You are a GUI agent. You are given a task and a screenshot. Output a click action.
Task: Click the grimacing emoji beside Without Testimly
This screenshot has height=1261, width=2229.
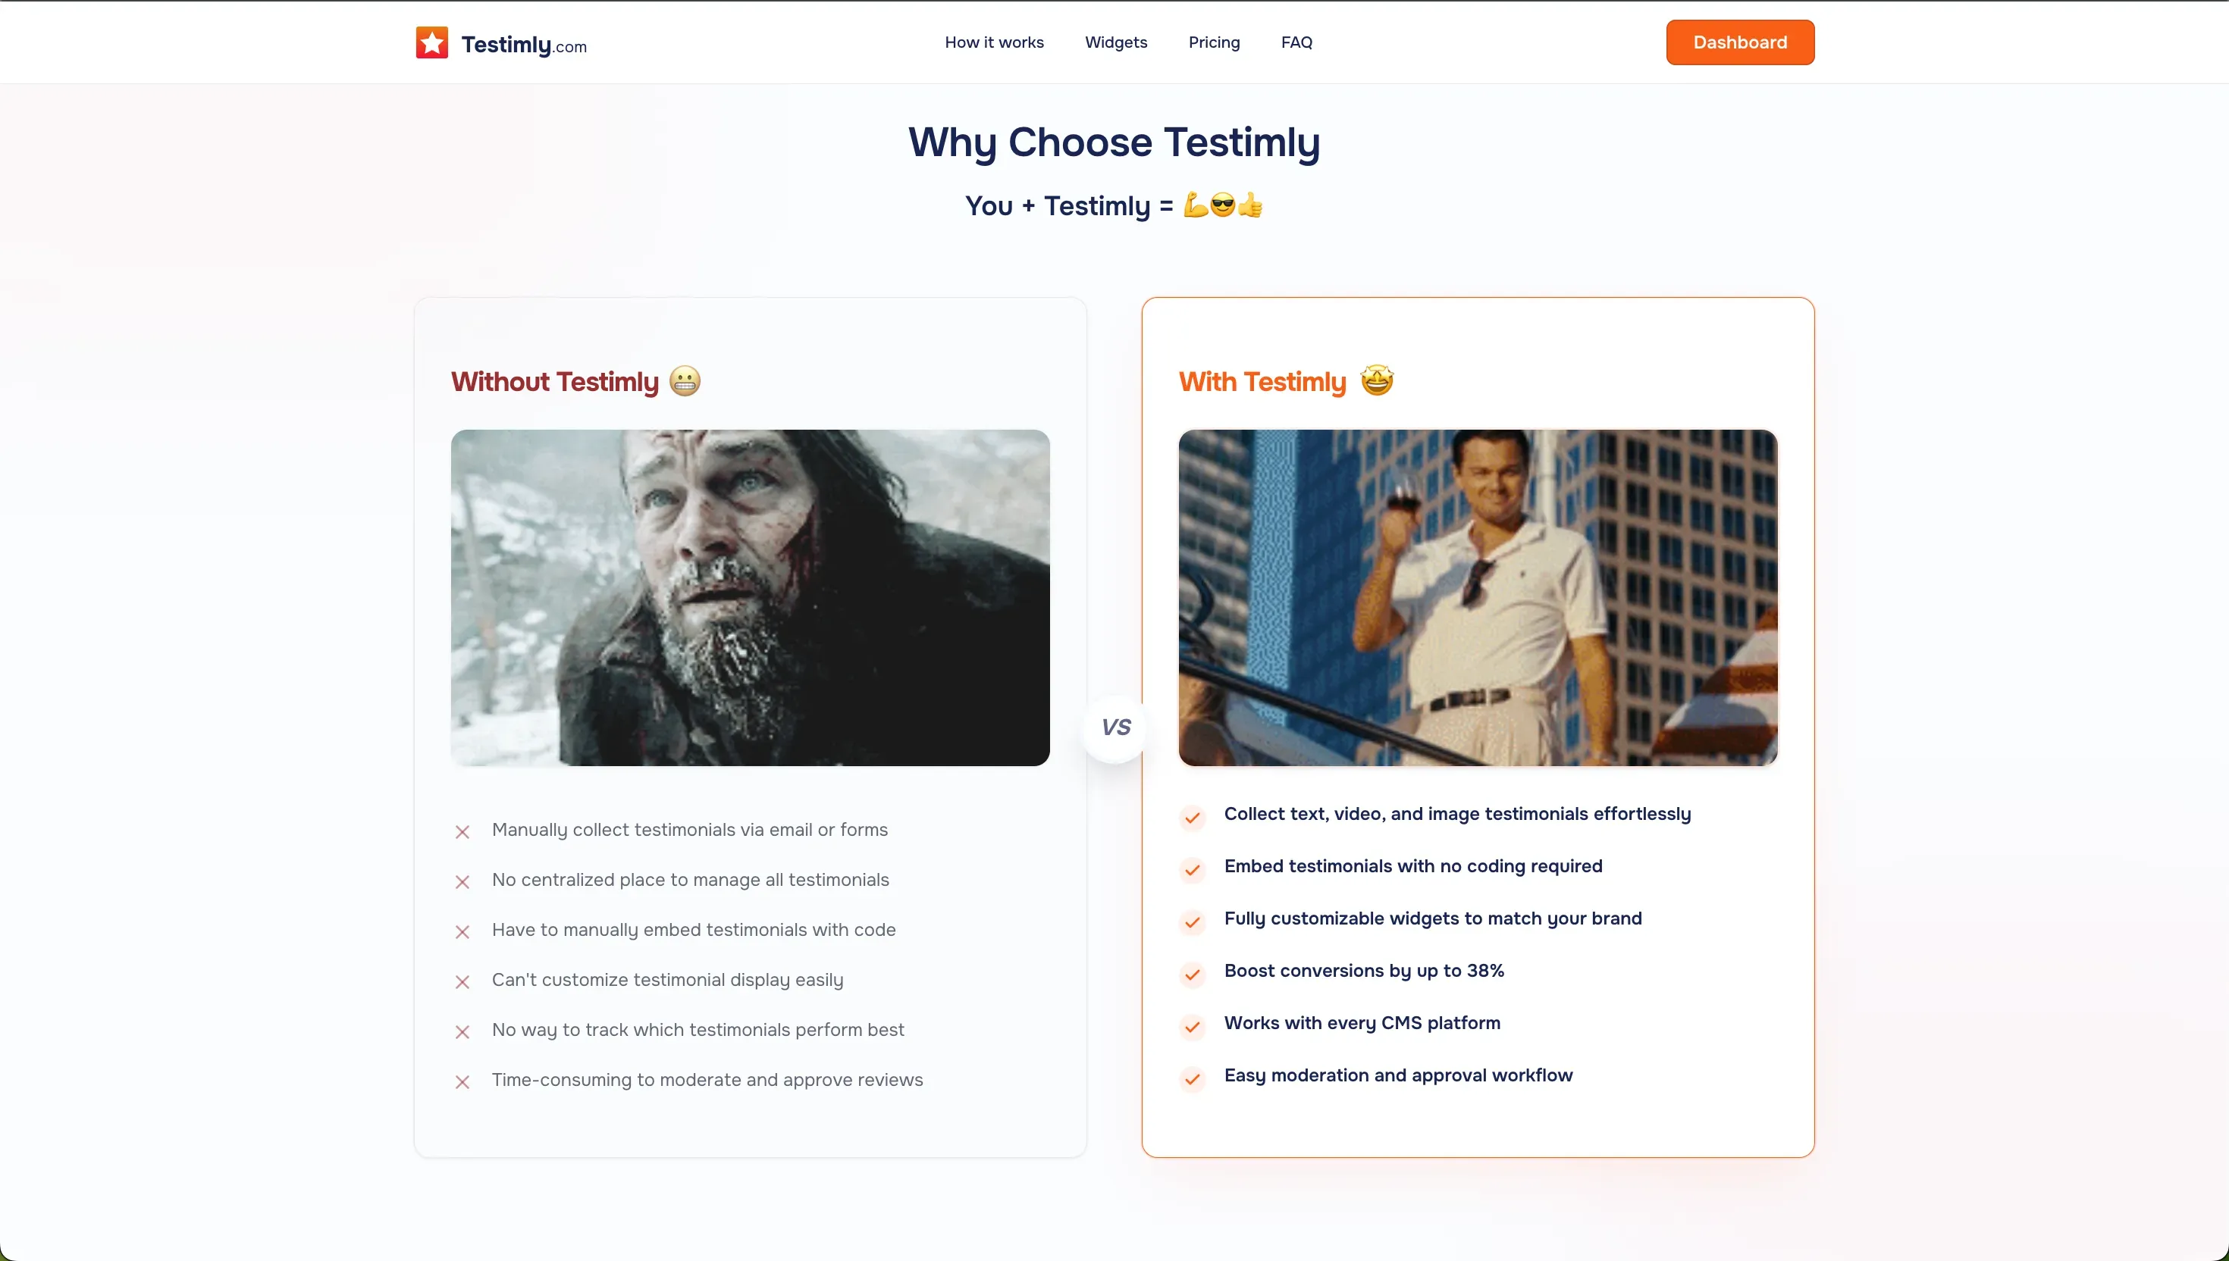pyautogui.click(x=685, y=381)
